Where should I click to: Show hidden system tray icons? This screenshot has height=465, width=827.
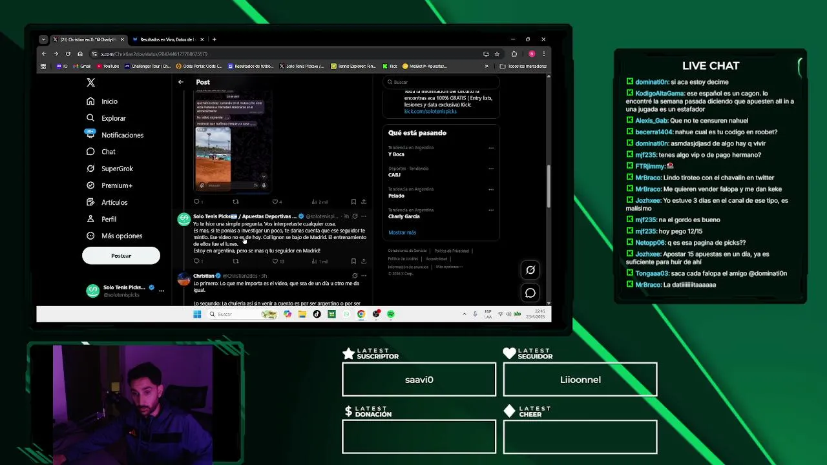(464, 314)
